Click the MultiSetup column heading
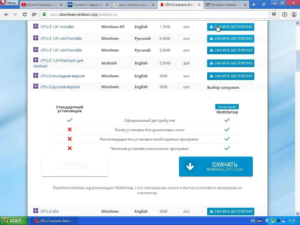The height and width of the screenshot is (225, 300). pos(227,112)
